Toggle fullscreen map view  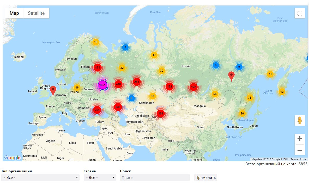point(300,13)
